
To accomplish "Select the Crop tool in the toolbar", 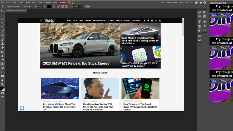I will pos(3,27).
